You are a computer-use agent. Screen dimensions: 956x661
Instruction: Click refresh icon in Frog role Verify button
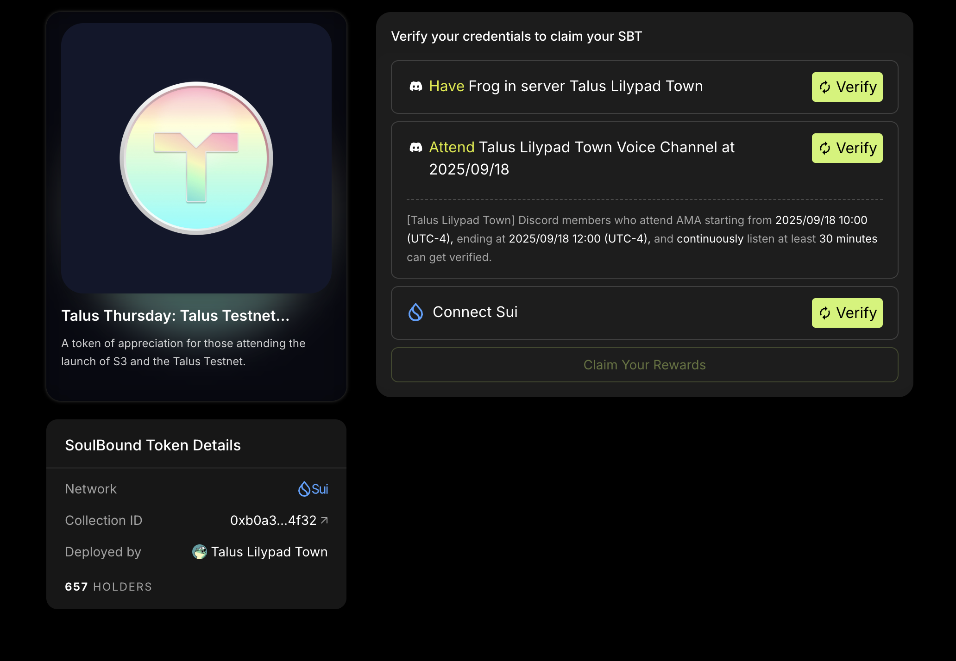point(825,87)
